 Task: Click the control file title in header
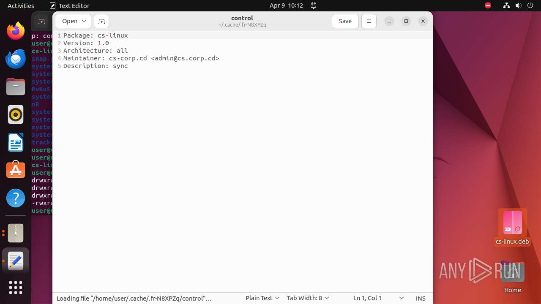click(x=242, y=18)
